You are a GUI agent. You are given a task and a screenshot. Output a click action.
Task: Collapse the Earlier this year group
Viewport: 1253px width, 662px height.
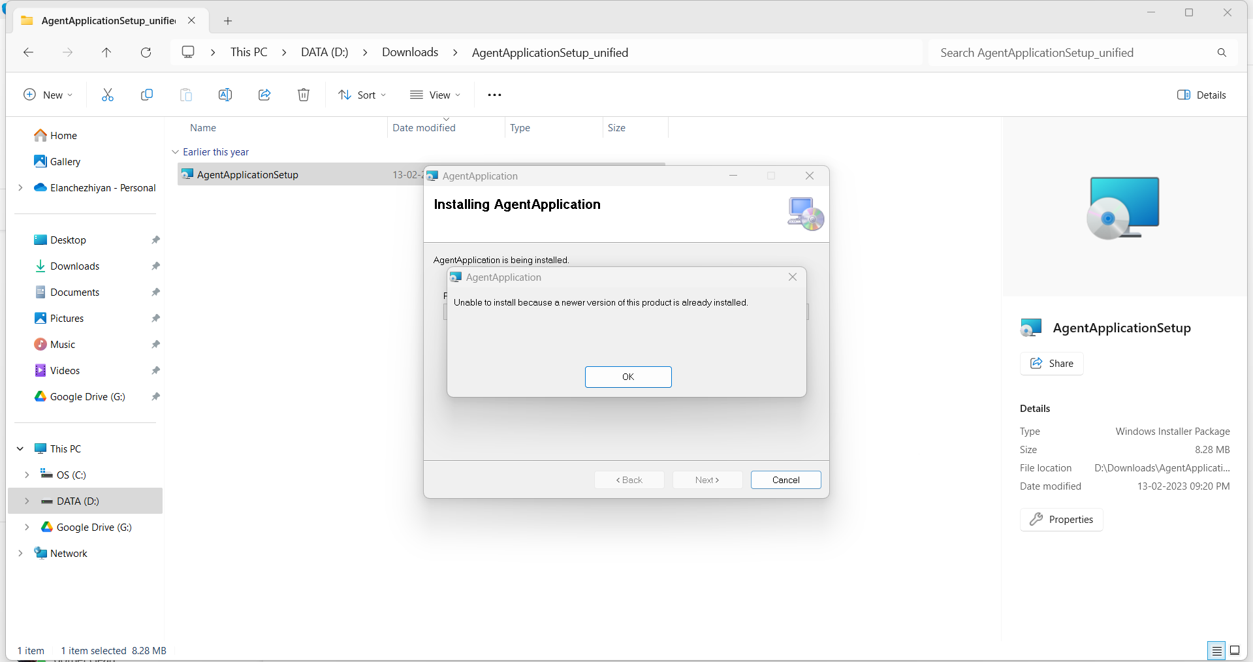[175, 151]
